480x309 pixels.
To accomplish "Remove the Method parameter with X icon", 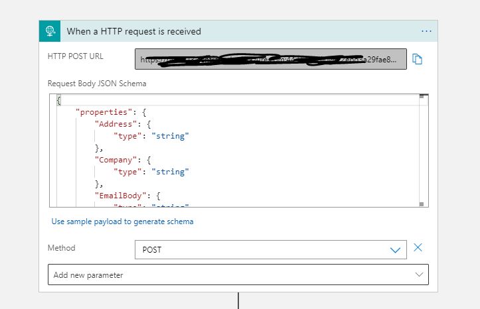I will click(x=418, y=247).
